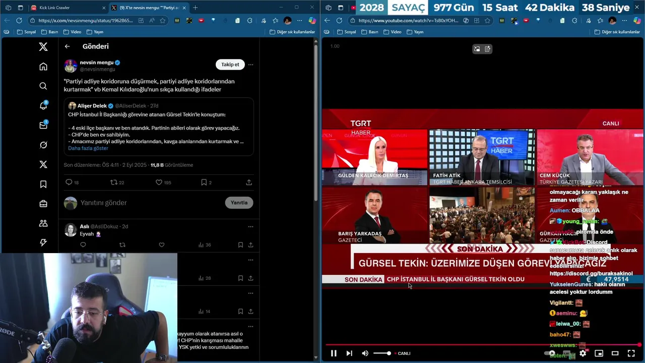Open bookmarks icon in X sidebar
This screenshot has width=645, height=363.
(x=43, y=184)
